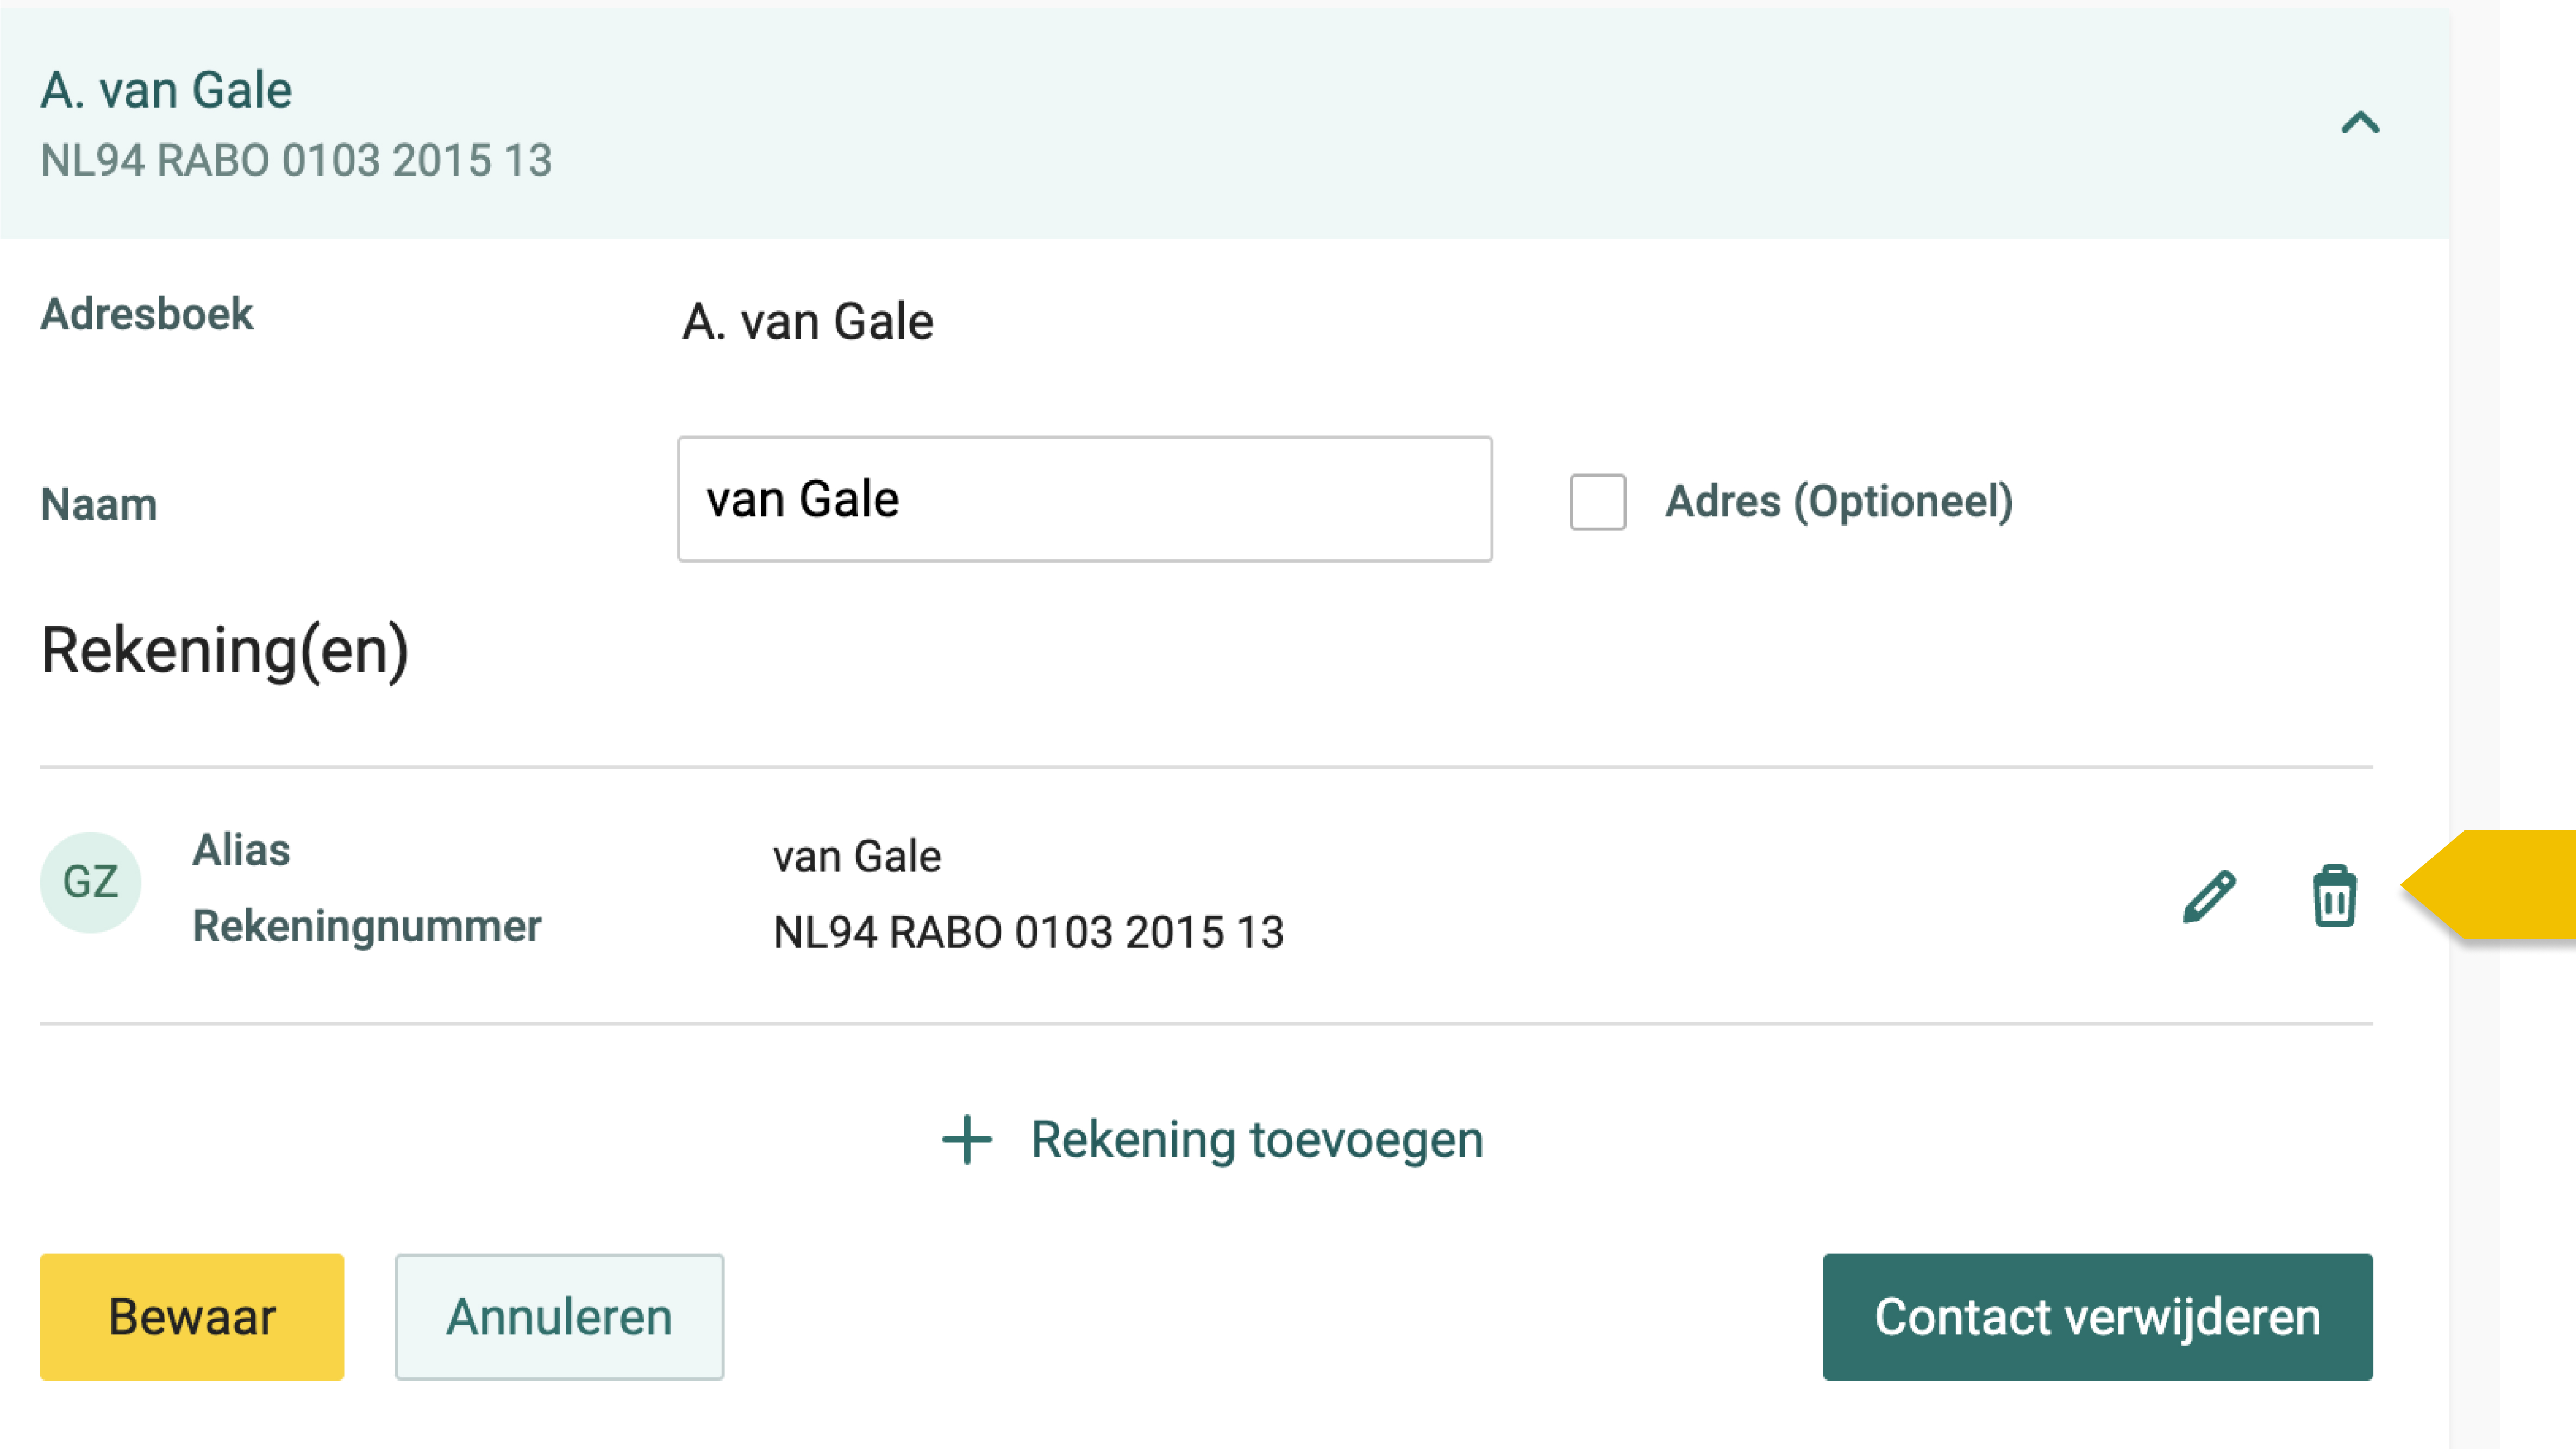Click the Naam field label
2576x1449 pixels.
click(x=99, y=504)
